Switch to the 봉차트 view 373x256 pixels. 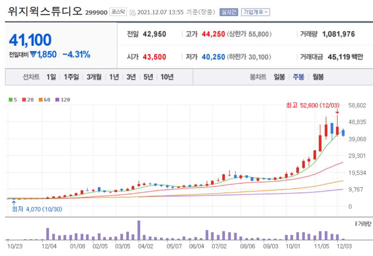(258, 77)
